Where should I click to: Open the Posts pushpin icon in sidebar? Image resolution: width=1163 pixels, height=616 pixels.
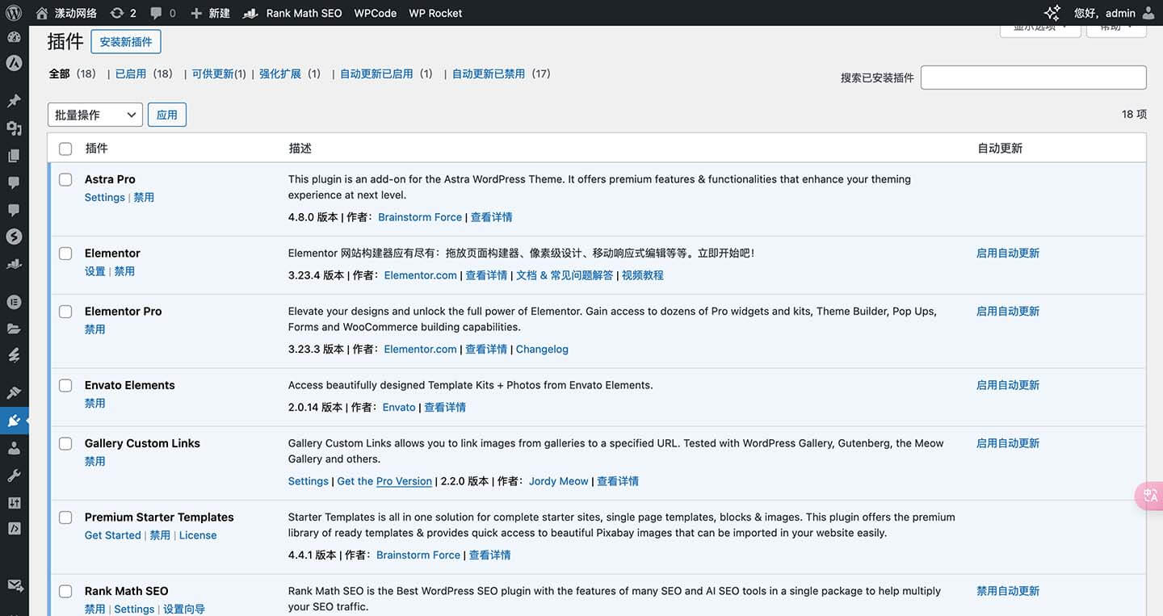click(x=14, y=101)
